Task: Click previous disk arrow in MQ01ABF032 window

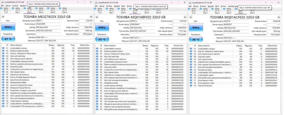Action: pyautogui.click(x=97, y=17)
